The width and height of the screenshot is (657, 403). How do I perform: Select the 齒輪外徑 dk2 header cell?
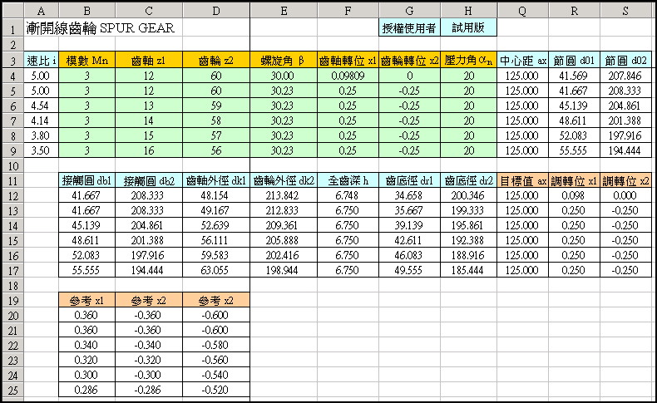point(284,181)
